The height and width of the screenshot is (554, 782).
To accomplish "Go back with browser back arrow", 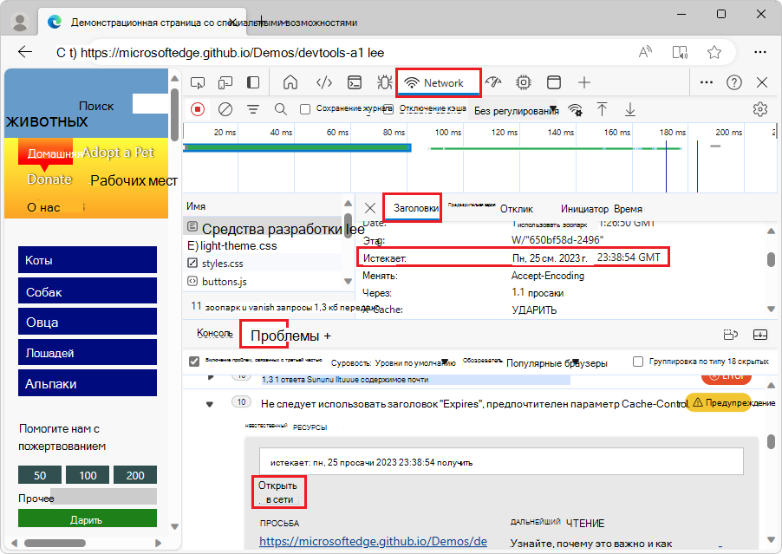I will (x=25, y=51).
